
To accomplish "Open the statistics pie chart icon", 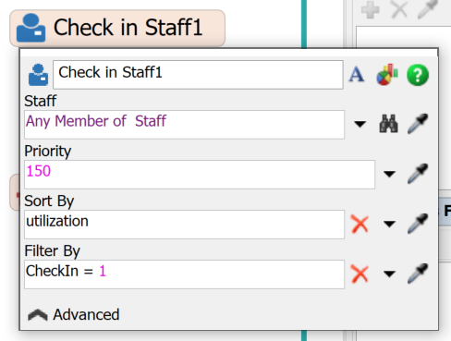I will click(387, 75).
